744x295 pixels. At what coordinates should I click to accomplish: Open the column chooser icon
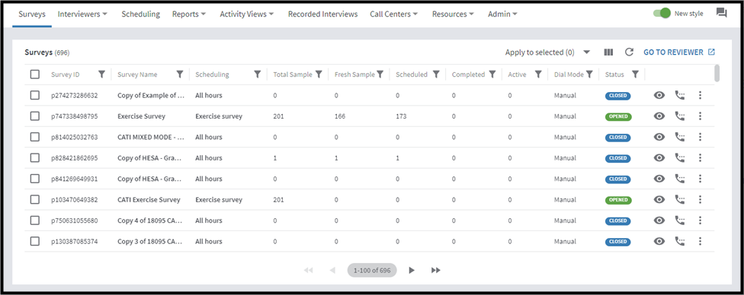point(608,52)
